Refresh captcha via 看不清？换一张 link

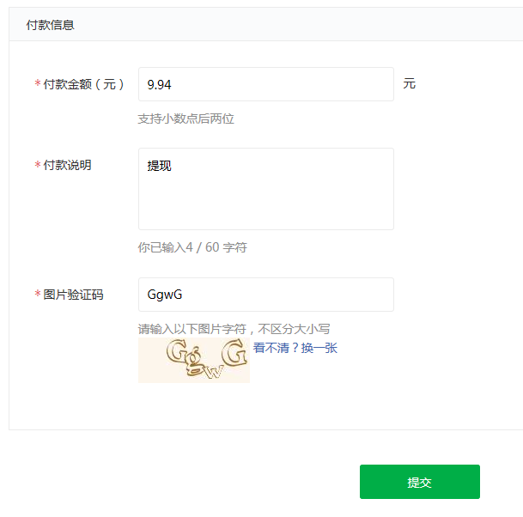[295, 348]
